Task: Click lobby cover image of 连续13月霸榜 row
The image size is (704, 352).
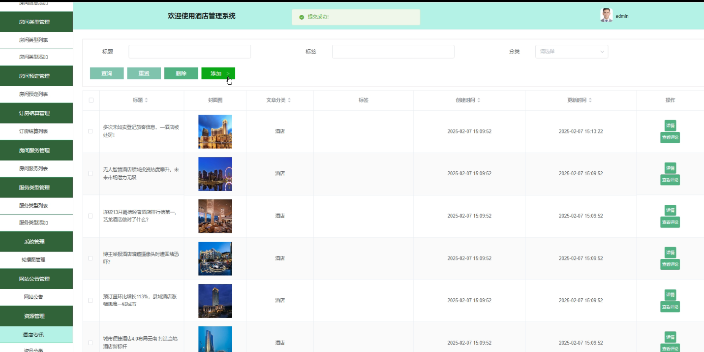Action: click(x=215, y=216)
